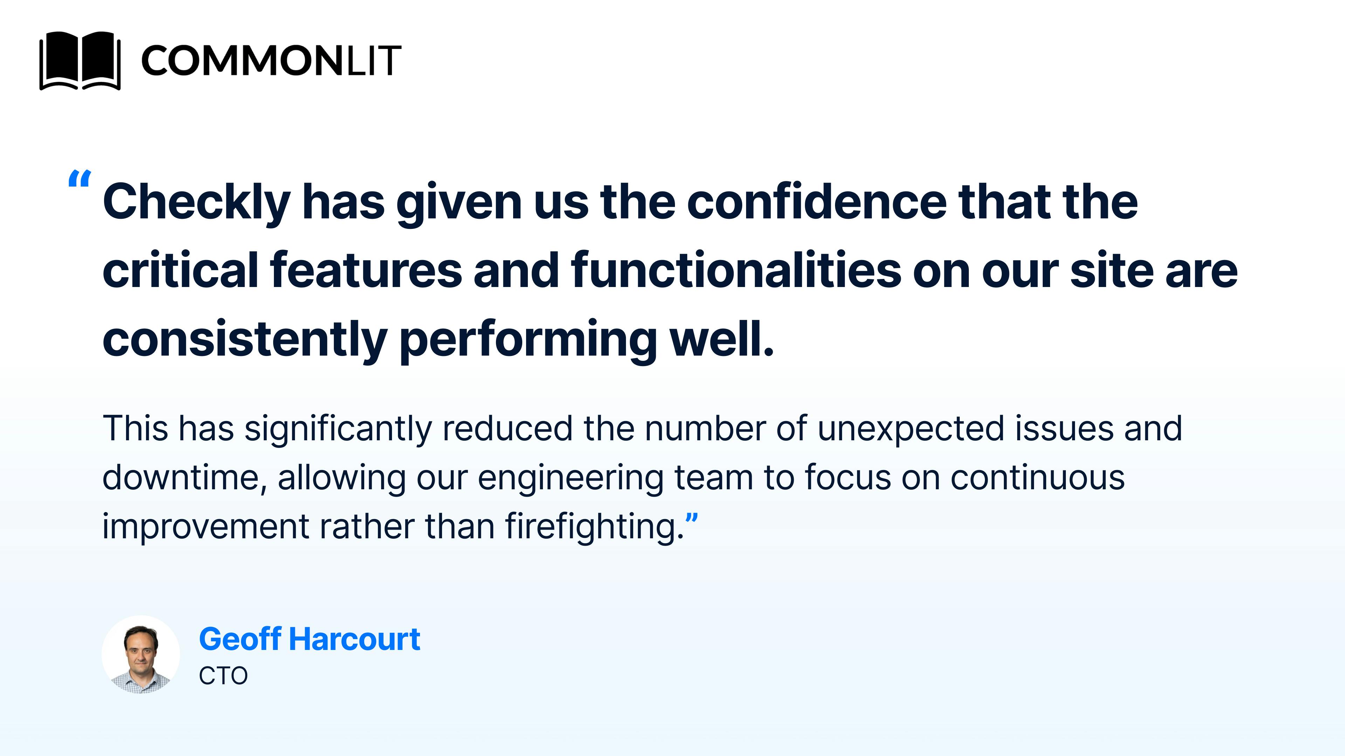This screenshot has height=756, width=1345.
Task: Click the Geoff Harcourt name in blue
Action: pos(309,639)
